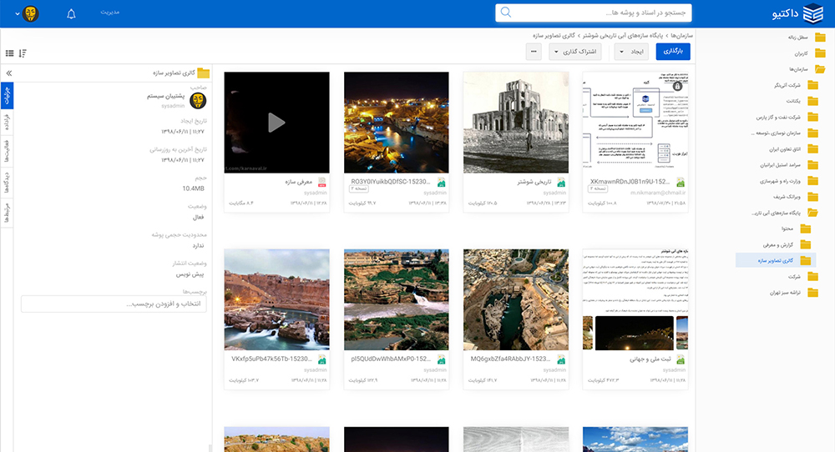
Task: Click the گالری تصاویر سازه breadcrumb
Action: [x=554, y=36]
